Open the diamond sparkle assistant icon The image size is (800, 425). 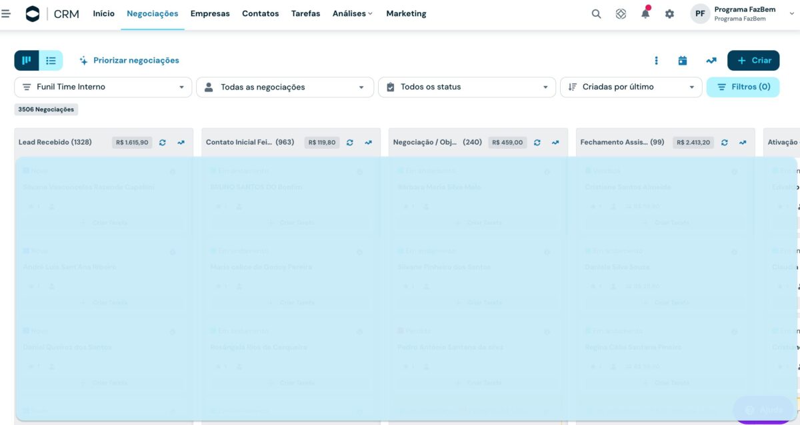point(621,13)
